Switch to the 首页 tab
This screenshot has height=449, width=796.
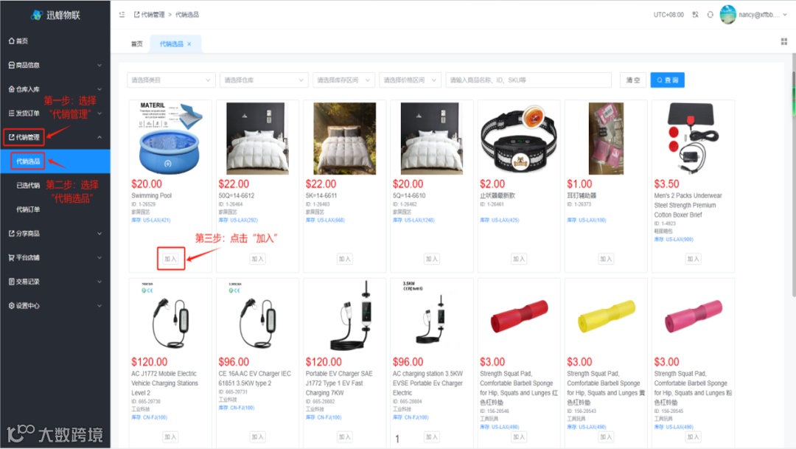point(137,44)
